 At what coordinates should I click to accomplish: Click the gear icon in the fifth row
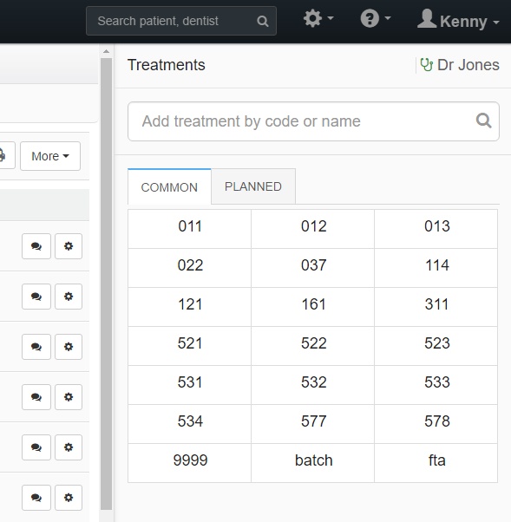click(69, 447)
